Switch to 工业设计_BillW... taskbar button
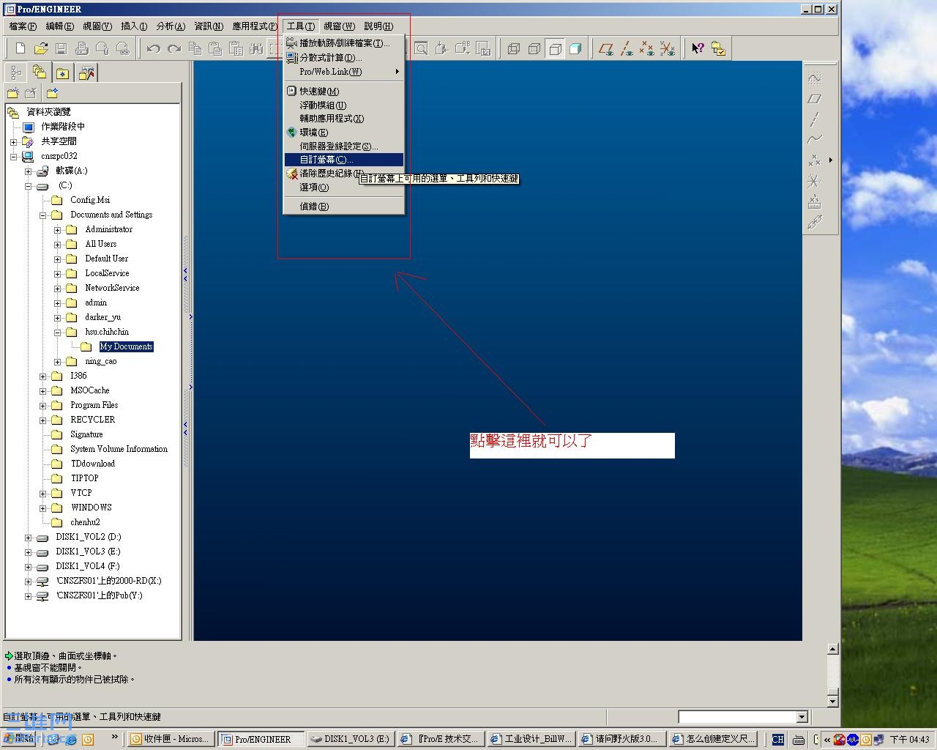This screenshot has height=750, width=937. coord(531,739)
